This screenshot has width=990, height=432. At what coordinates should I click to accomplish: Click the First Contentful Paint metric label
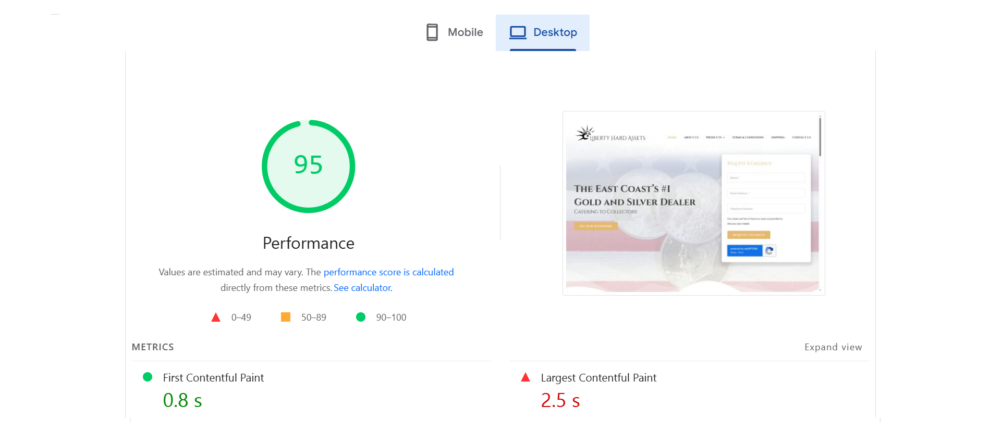click(213, 378)
